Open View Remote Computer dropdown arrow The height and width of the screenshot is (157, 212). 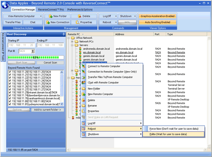tap(41, 16)
